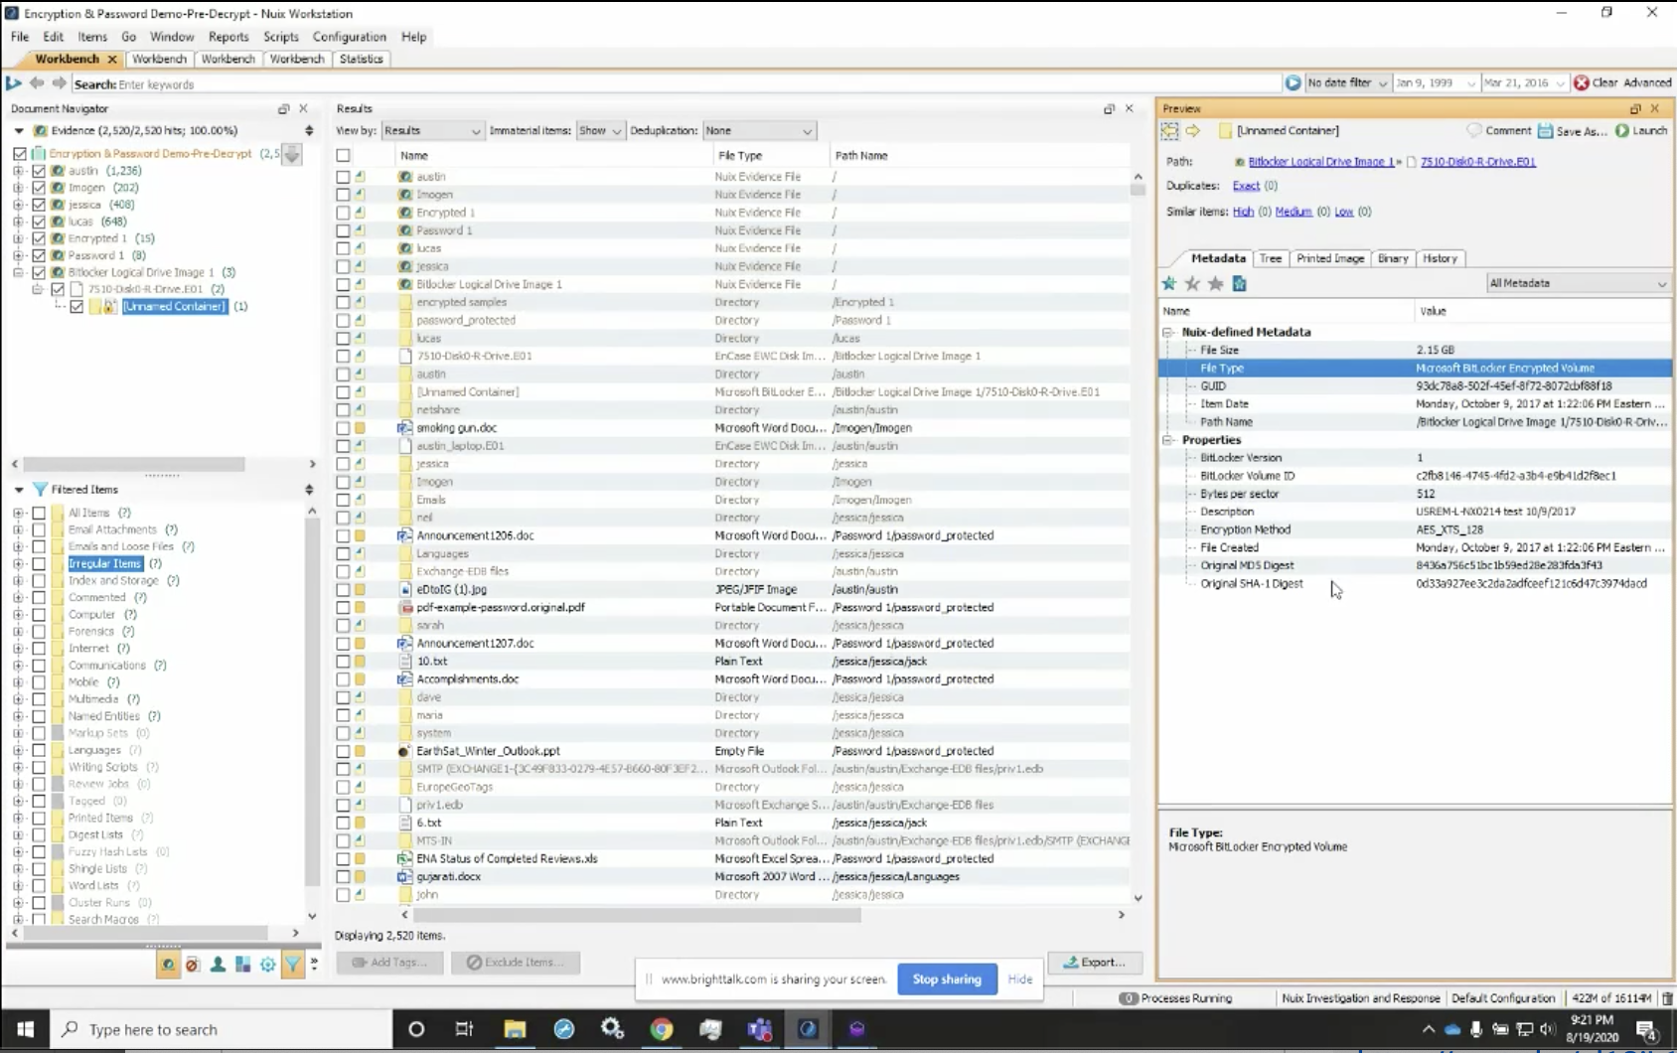
Task: Click the Medium similar items link
Action: click(1294, 212)
